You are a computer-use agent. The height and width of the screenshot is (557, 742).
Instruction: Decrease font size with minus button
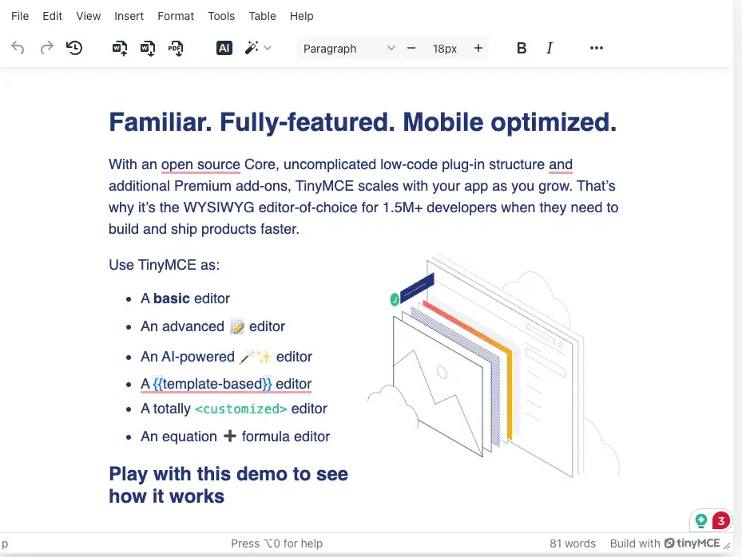click(x=411, y=48)
